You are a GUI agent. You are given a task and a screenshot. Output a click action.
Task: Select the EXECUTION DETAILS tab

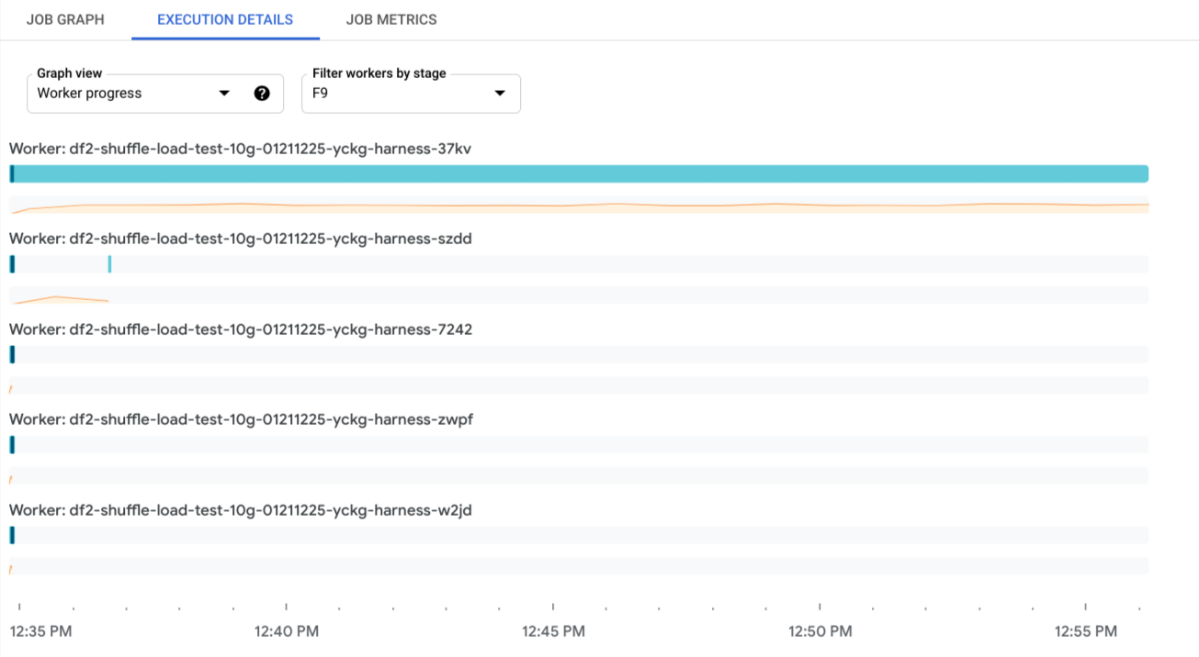tap(224, 18)
